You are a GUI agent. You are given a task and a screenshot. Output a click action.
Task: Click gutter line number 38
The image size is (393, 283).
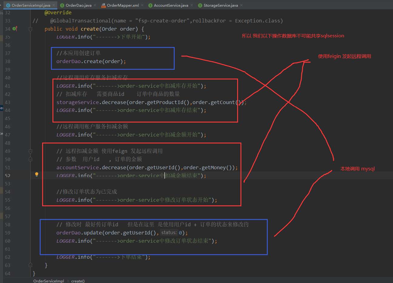coord(7,61)
